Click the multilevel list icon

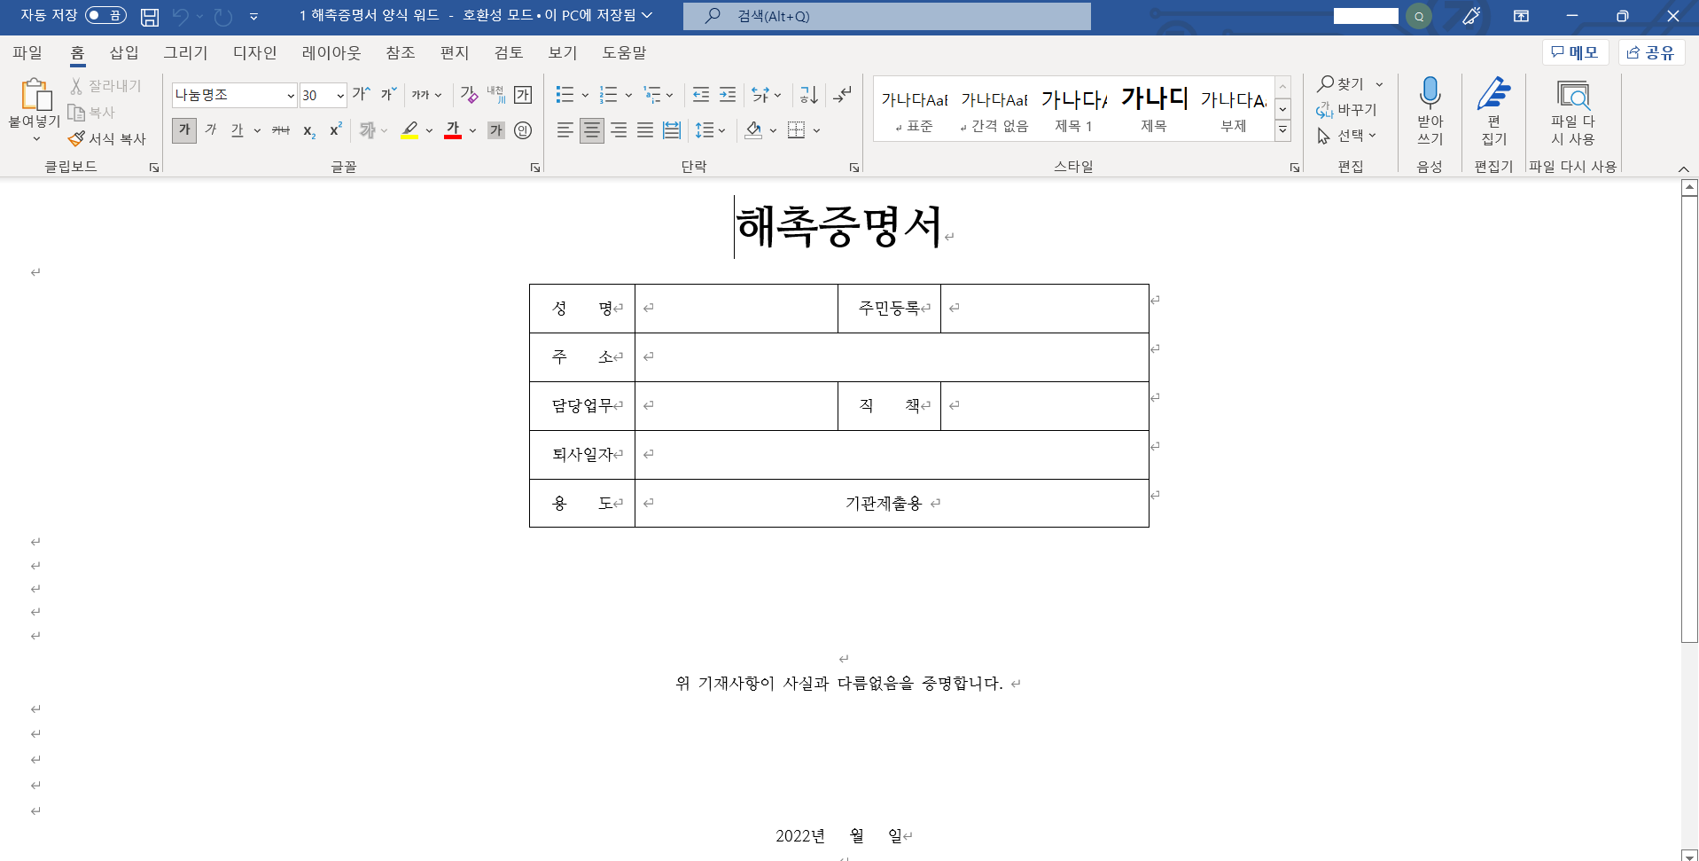click(x=652, y=94)
